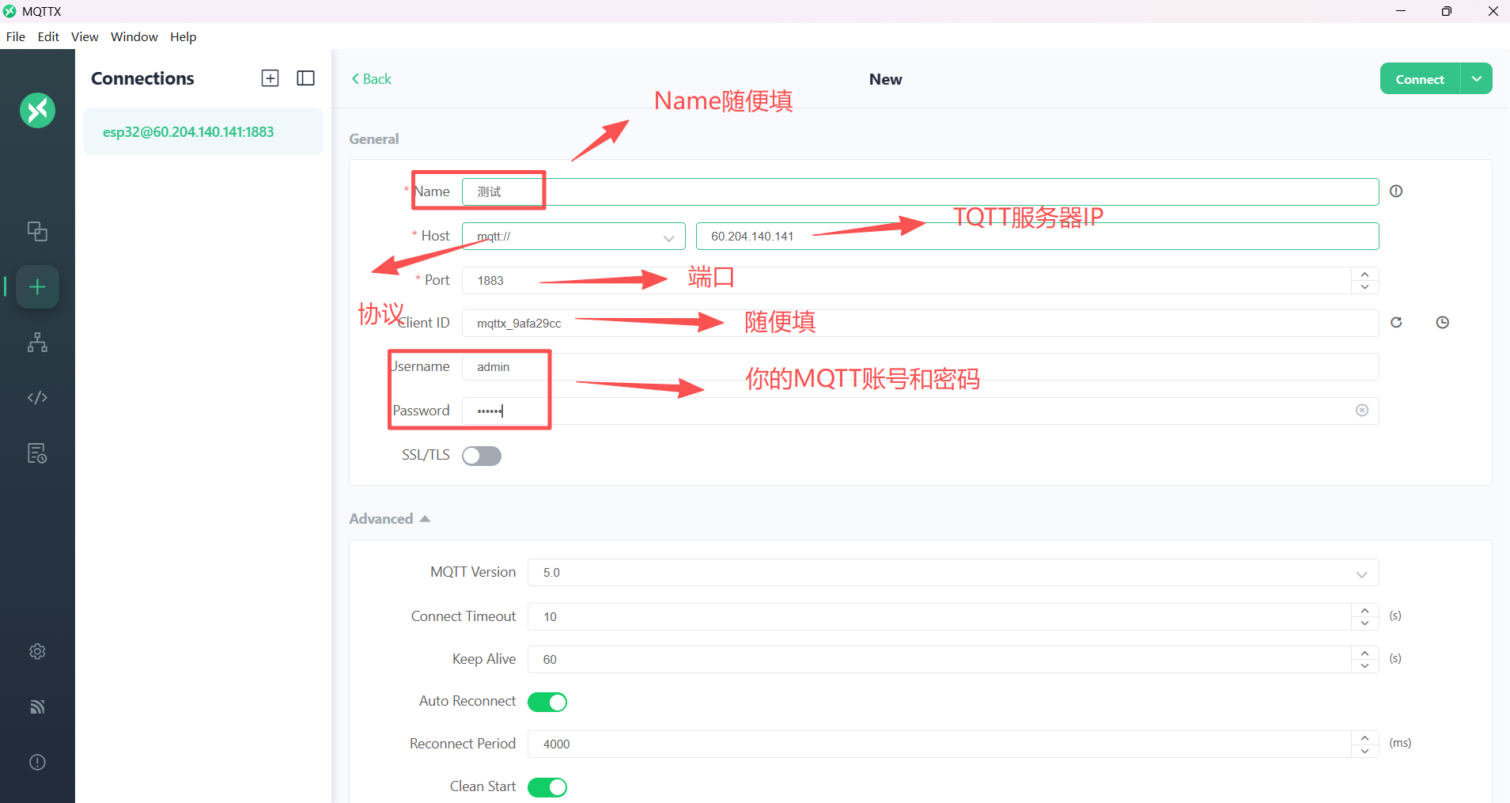Turn off Auto Reconnect toggle
The image size is (1510, 803).
(x=547, y=702)
